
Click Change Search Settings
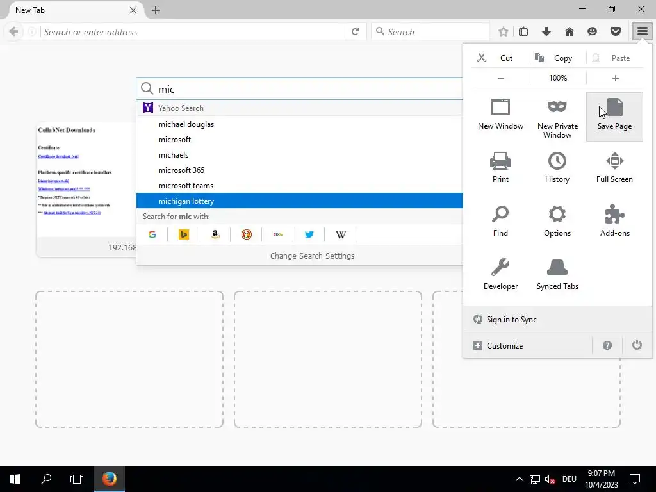[312, 256]
